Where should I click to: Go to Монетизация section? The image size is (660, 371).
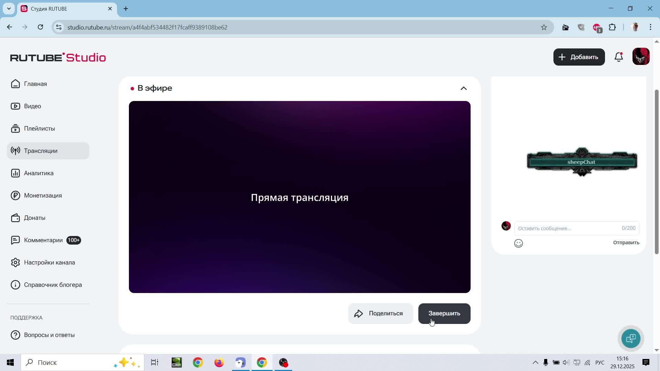[43, 195]
